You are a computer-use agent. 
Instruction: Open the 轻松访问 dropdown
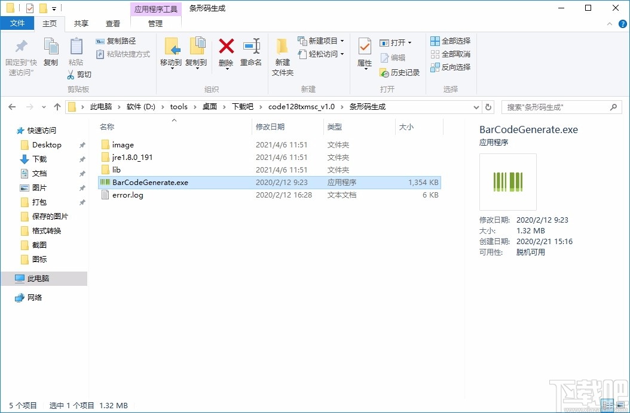pos(341,54)
